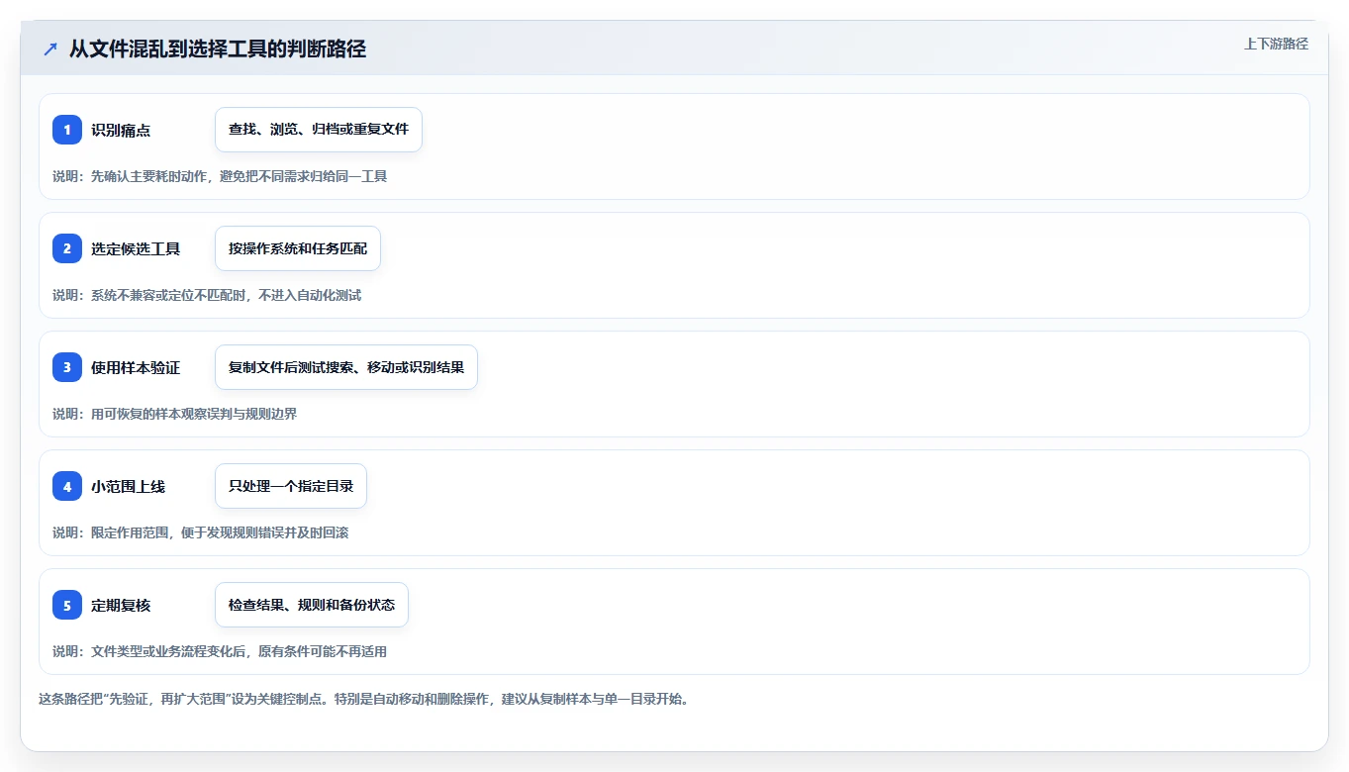The image size is (1349, 772).
Task: Click the arrow icon beside the panel title
Action: pyautogui.click(x=50, y=48)
